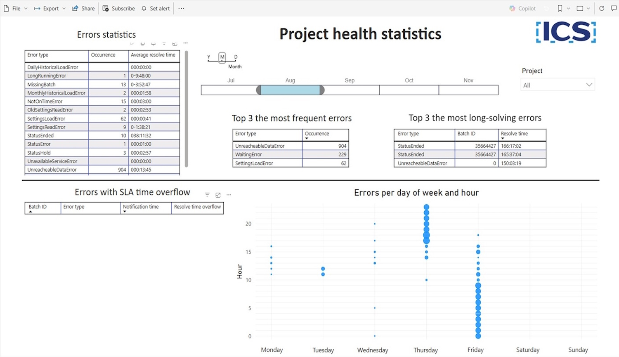619x357 pixels.
Task: Click the Set alert button
Action: 156,8
